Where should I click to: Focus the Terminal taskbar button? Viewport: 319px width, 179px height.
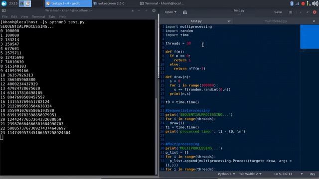click(162, 3)
